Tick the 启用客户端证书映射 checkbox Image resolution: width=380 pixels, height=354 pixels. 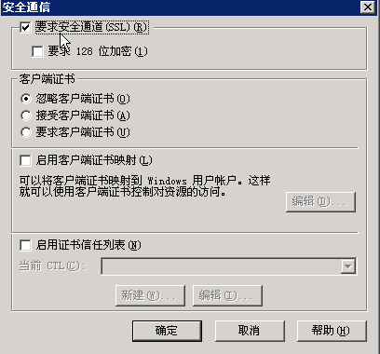[25, 160]
